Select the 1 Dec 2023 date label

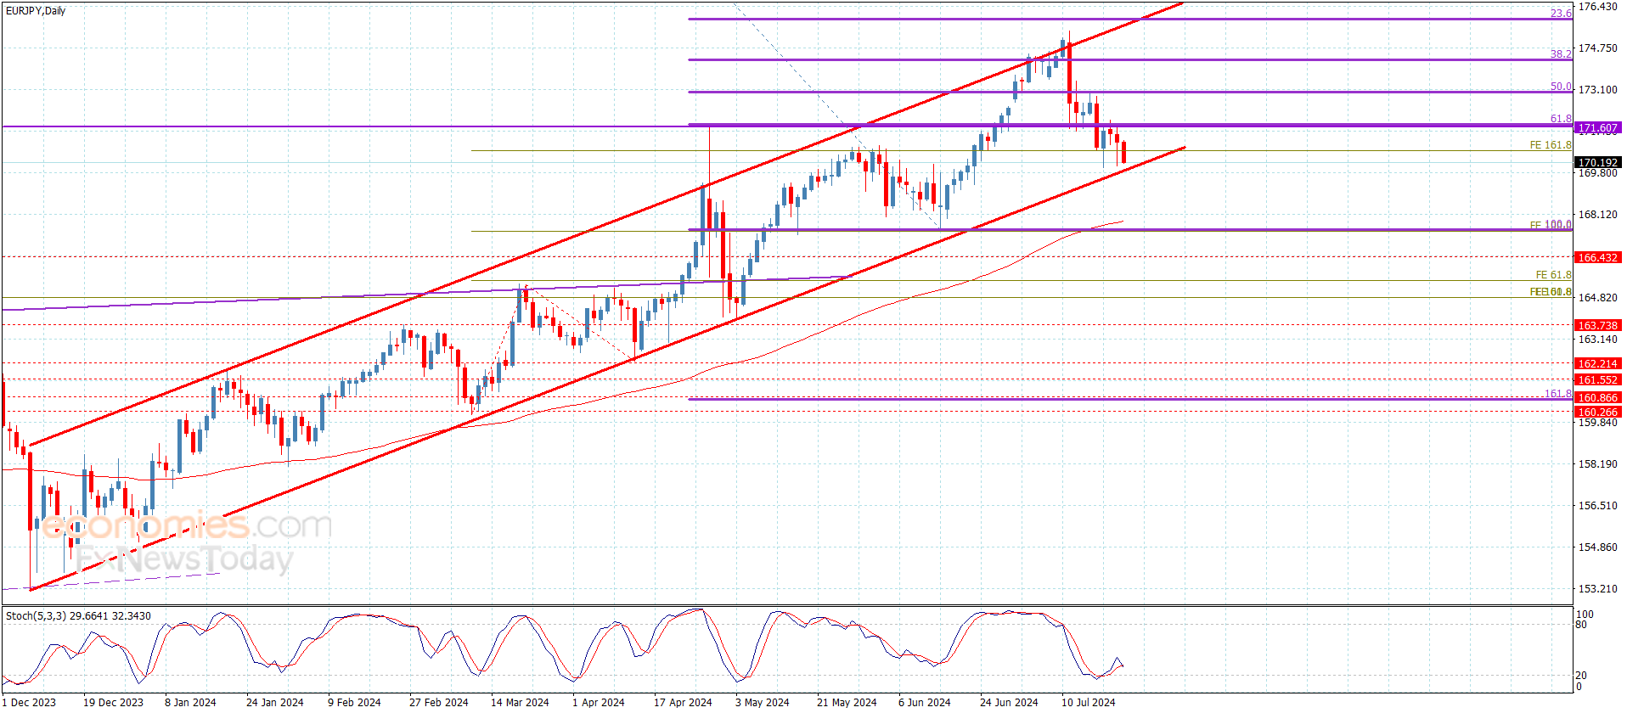30,702
